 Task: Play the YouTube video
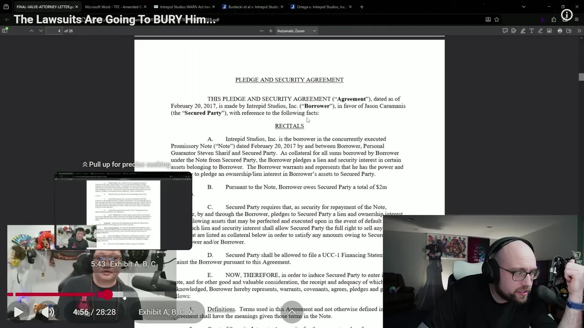pos(18,312)
